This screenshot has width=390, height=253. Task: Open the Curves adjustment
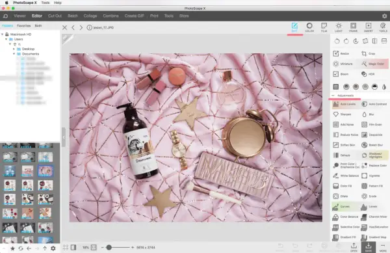pos(341,206)
